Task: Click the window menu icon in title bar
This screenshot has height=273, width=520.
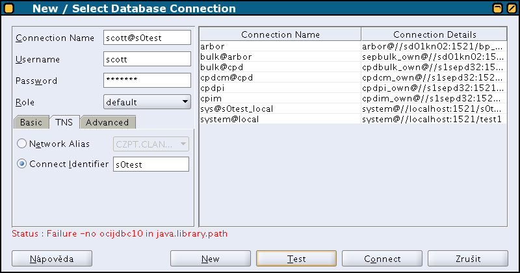Action: [x=9, y=8]
